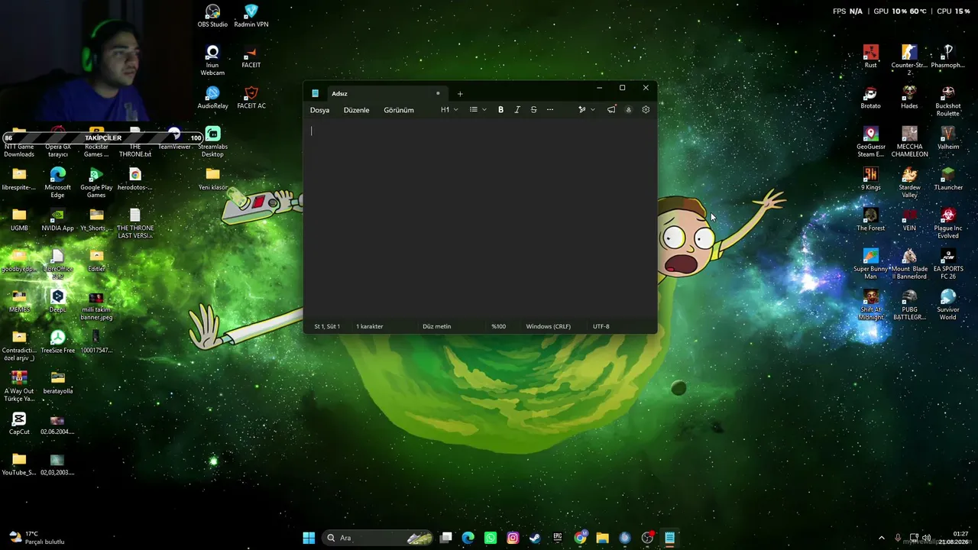Viewport: 978px width, 550px height.
Task: Open File Explorer from the taskbar
Action: 602,538
